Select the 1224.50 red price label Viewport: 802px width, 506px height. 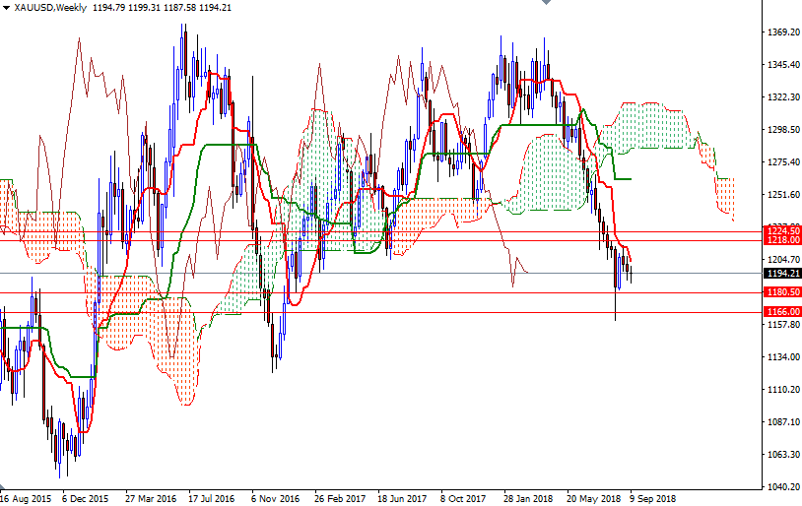(781, 229)
